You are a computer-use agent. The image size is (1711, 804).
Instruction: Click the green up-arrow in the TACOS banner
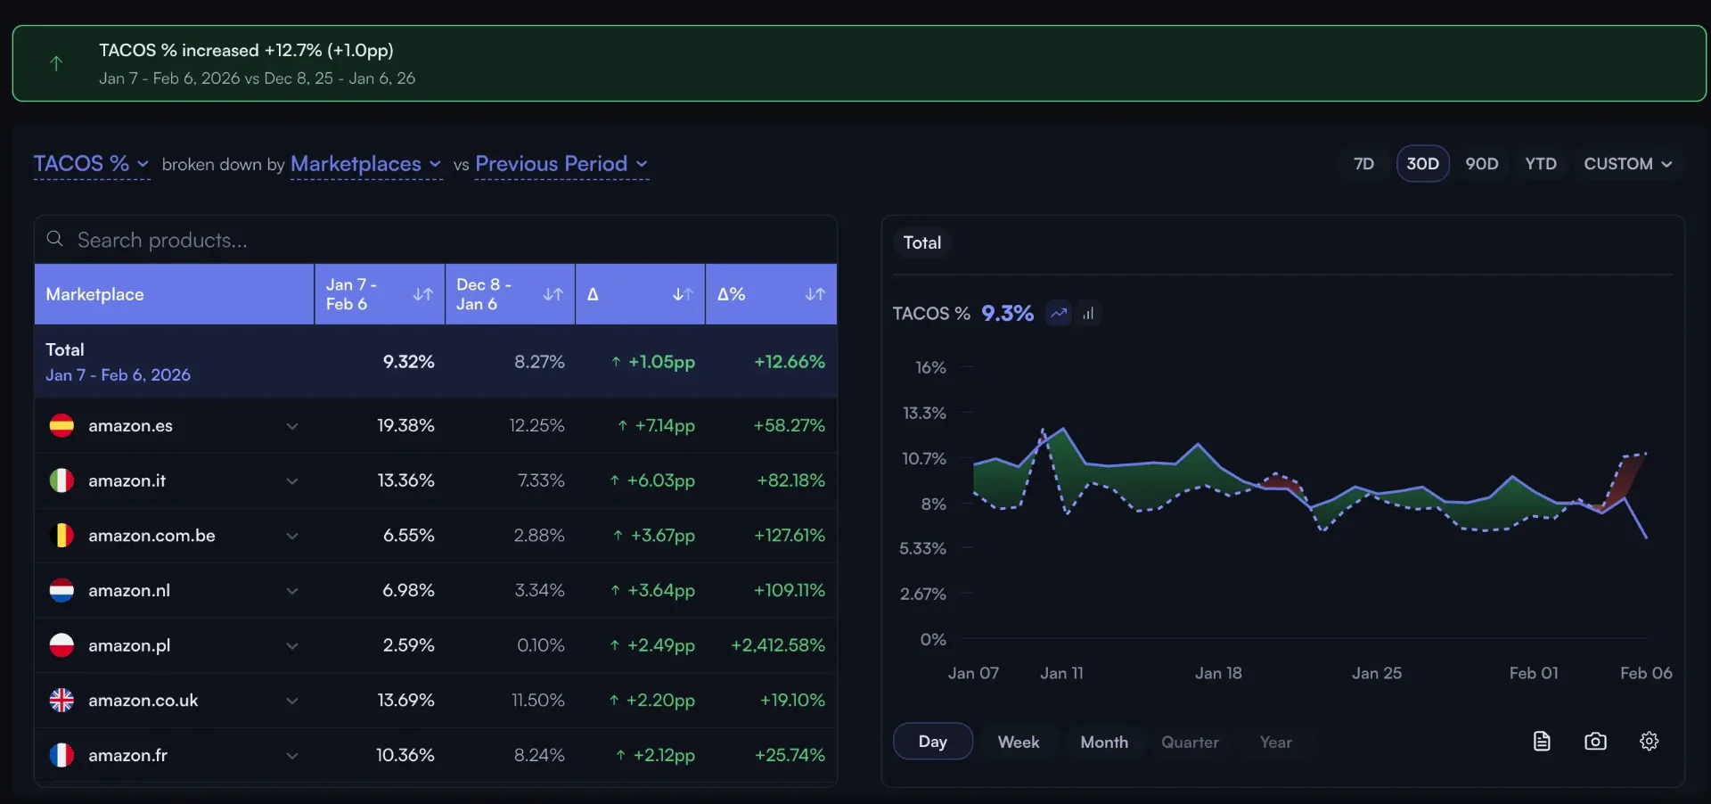[x=56, y=63]
